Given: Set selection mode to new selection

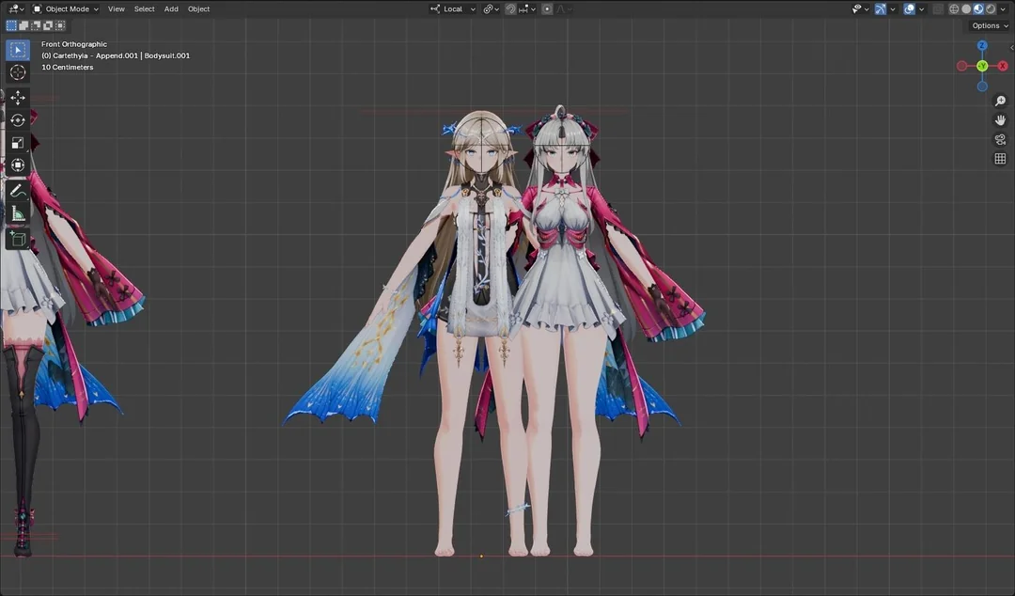Looking at the screenshot, I should pos(11,26).
